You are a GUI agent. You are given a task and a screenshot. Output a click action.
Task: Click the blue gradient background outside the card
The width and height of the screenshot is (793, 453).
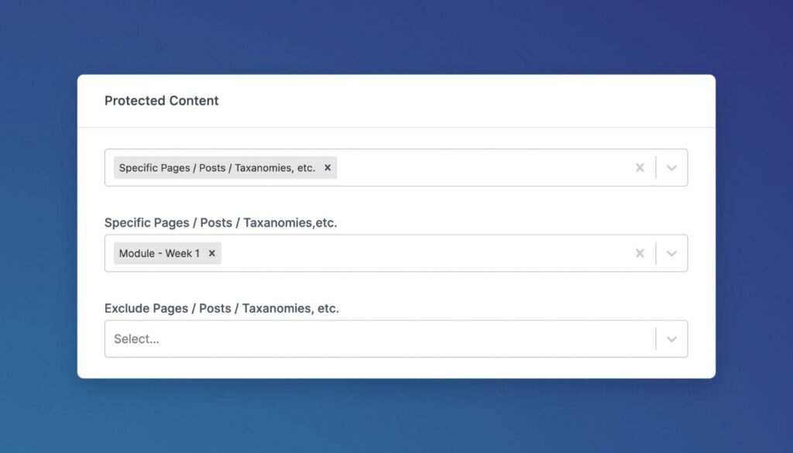click(39, 232)
